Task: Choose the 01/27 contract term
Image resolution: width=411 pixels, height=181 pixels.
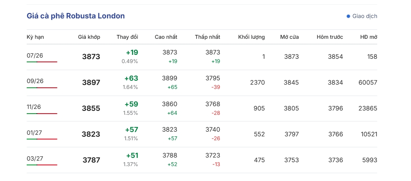Action: [x=34, y=133]
